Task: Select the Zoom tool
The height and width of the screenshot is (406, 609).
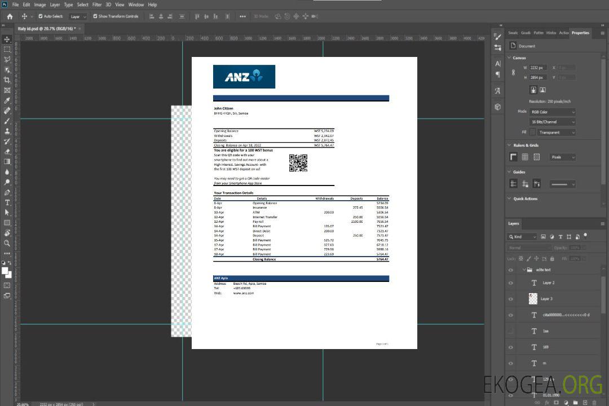Action: [7, 243]
